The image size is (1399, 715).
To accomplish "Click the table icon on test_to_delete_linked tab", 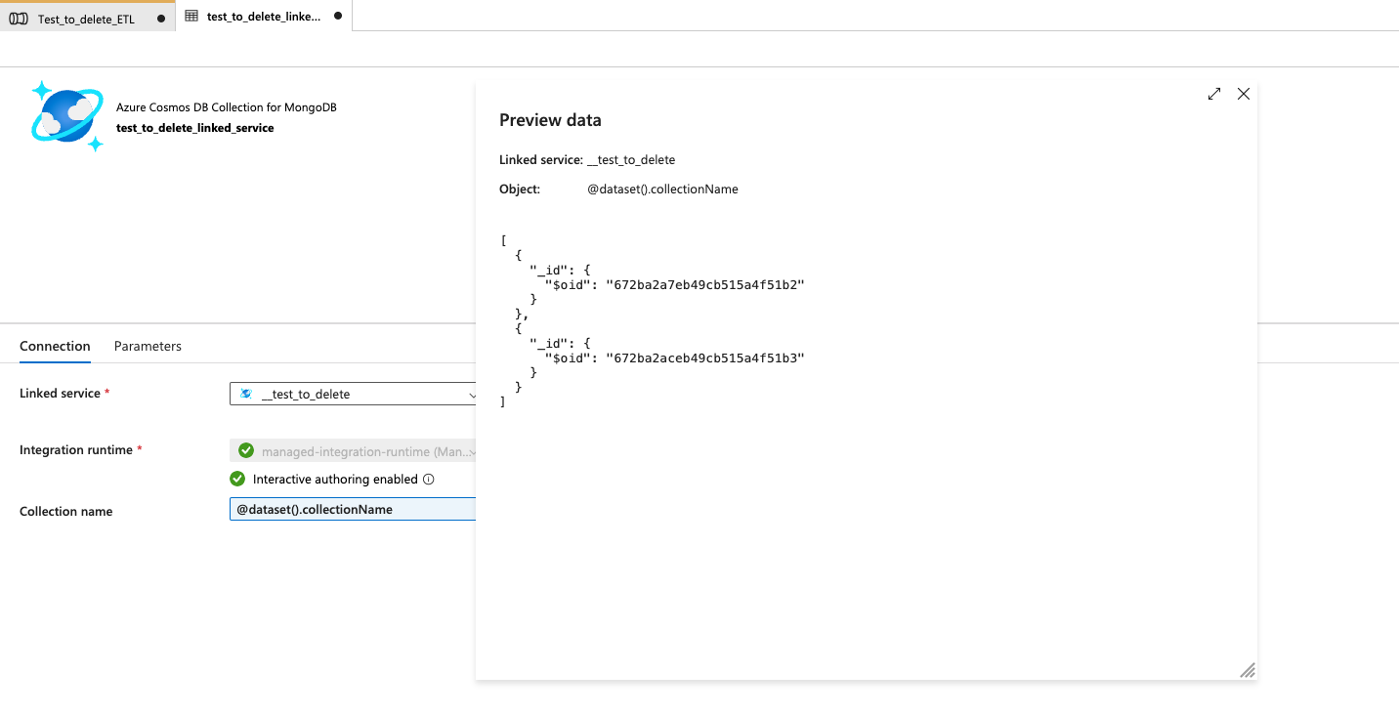I will click(x=191, y=16).
